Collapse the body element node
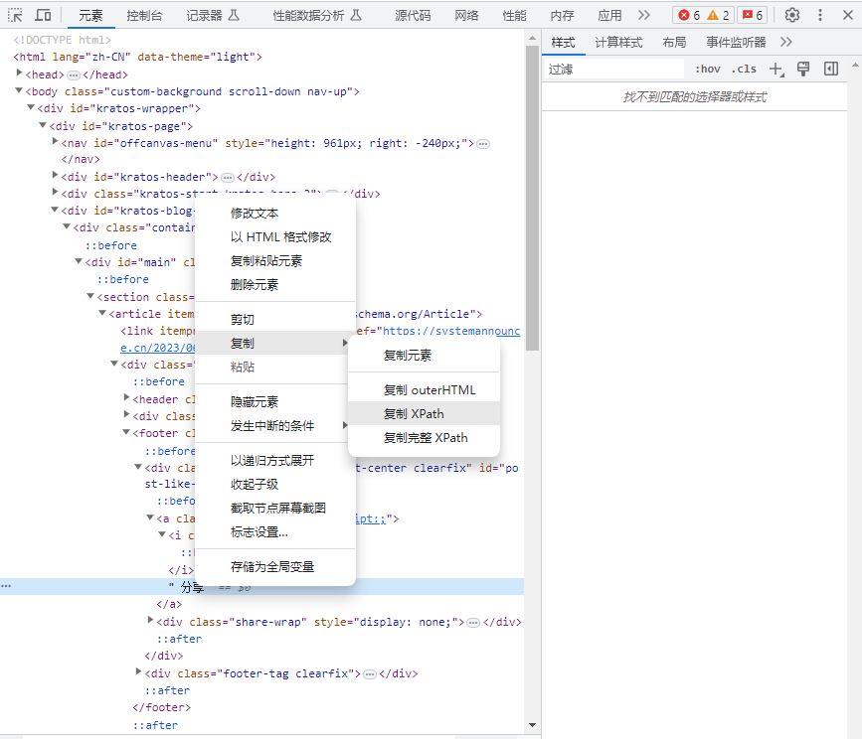 tap(19, 90)
